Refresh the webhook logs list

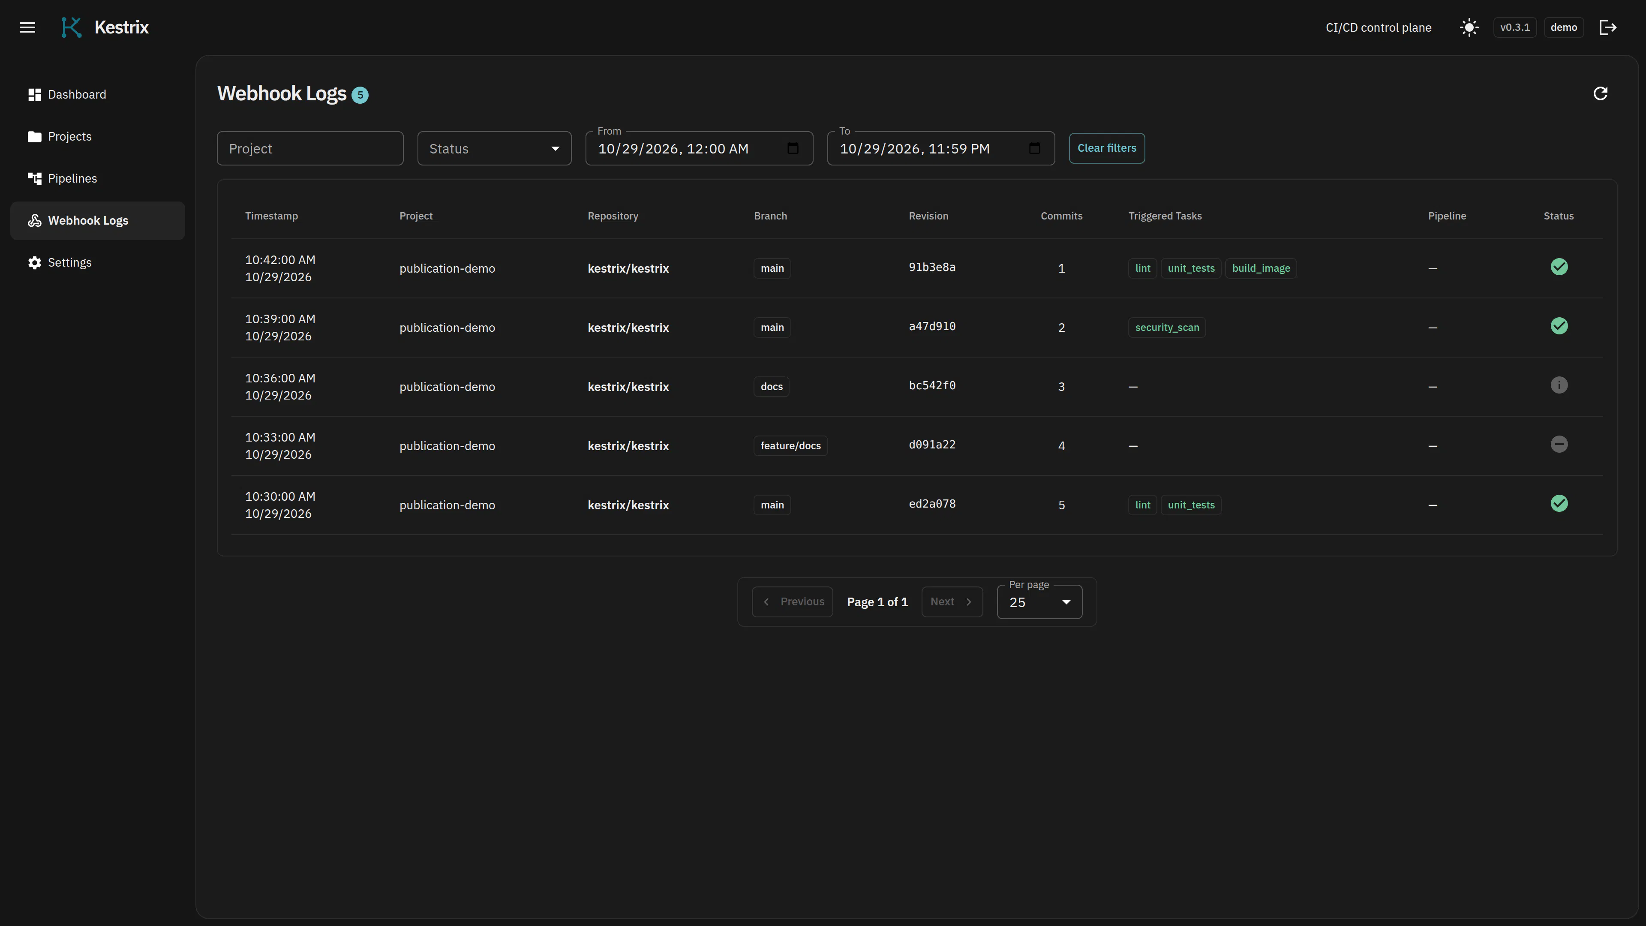(1600, 94)
